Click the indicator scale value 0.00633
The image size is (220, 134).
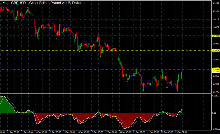click(x=216, y=96)
